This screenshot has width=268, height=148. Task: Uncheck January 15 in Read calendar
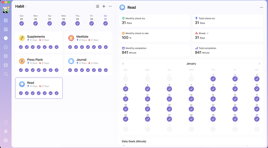pyautogui.click(x=213, y=99)
